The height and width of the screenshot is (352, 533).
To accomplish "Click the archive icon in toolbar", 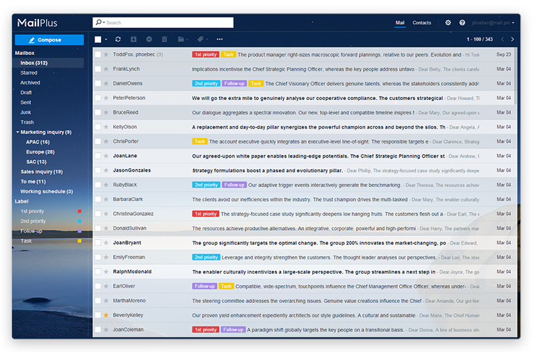I will tap(133, 40).
